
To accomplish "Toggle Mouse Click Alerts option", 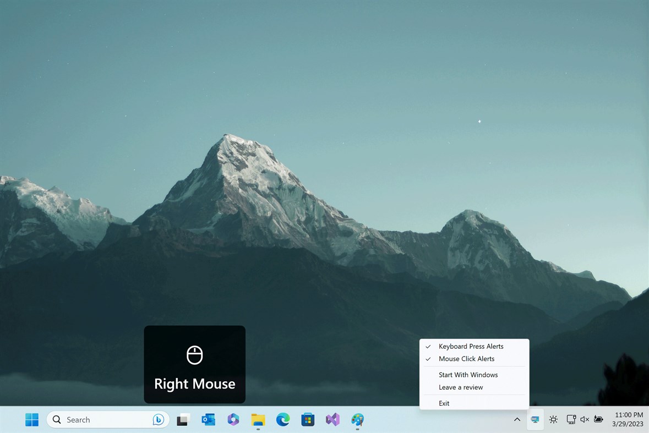I will click(475, 359).
